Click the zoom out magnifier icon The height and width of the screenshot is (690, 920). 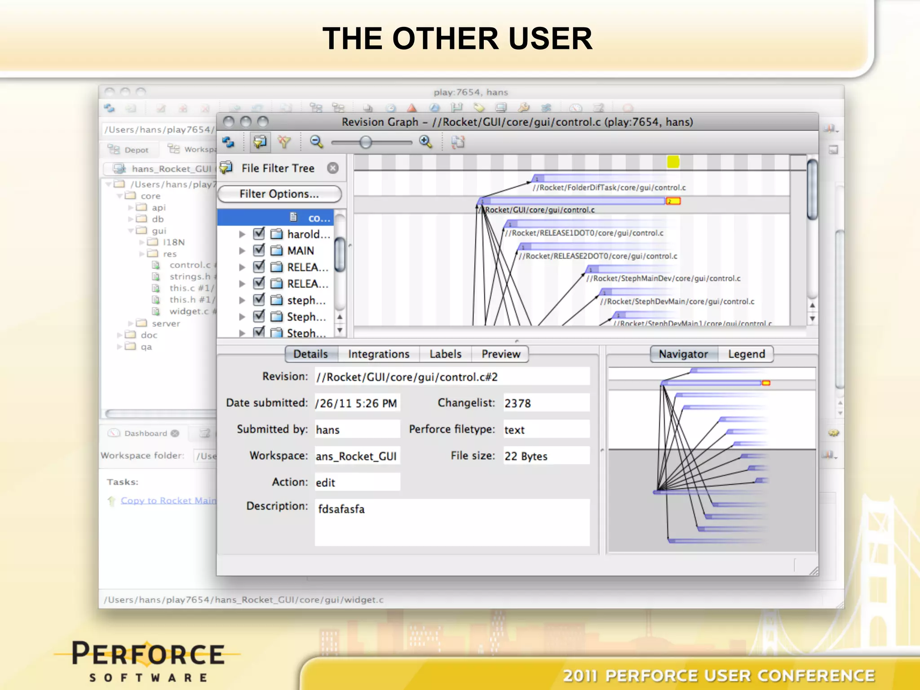(x=316, y=142)
